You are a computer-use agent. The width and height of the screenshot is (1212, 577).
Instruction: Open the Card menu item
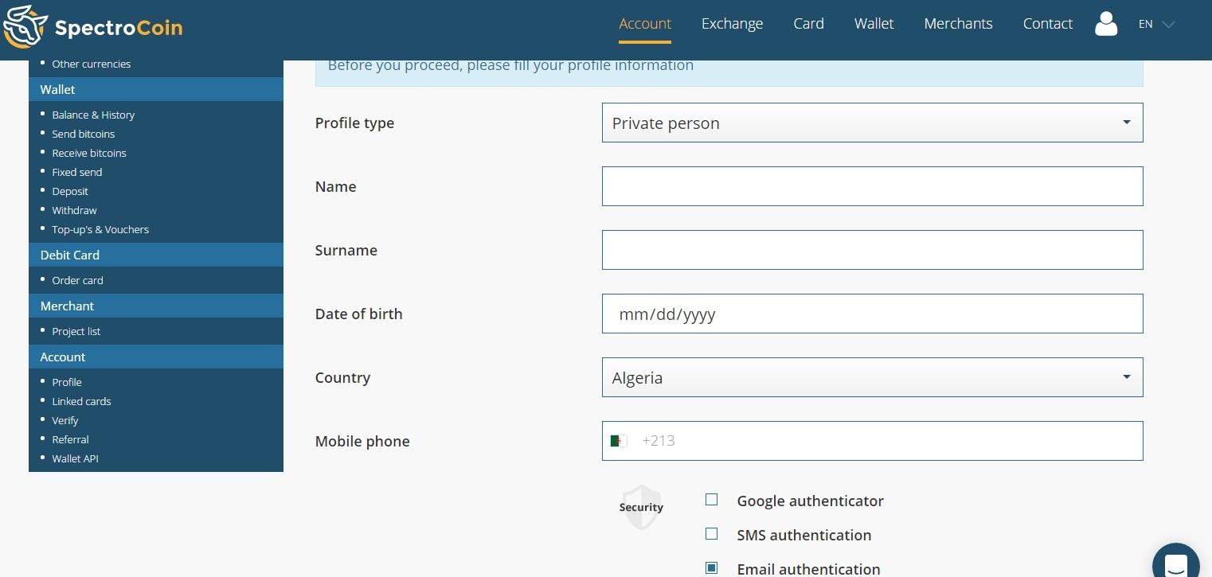pos(808,24)
